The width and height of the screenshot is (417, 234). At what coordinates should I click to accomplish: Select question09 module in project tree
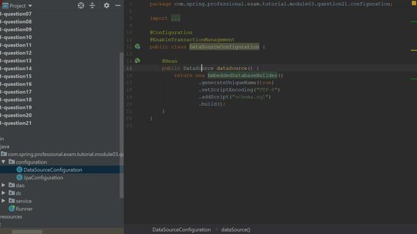(16, 29)
